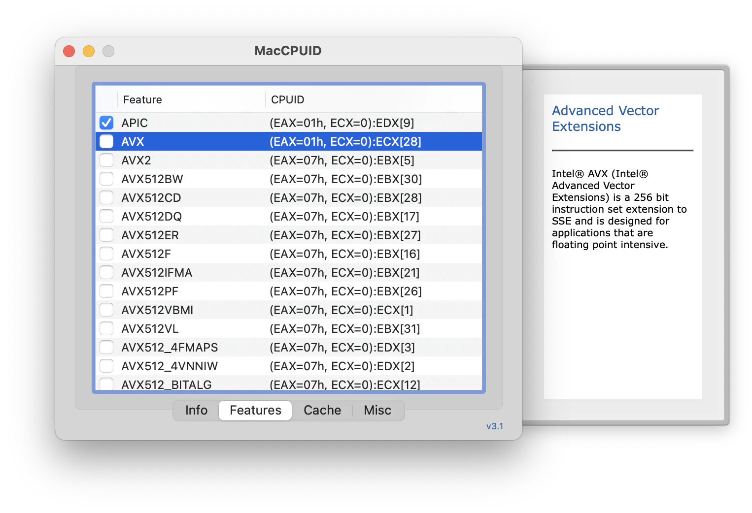
Task: Click CPUID value (EAX=07h, ECX=0):EDX[3]
Action: [x=342, y=348]
